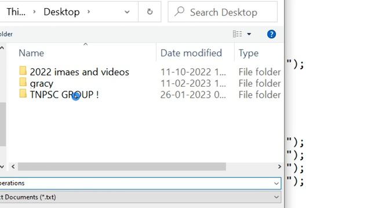
Task: Click date '26-01-2023 0...' cell
Action: click(x=193, y=95)
